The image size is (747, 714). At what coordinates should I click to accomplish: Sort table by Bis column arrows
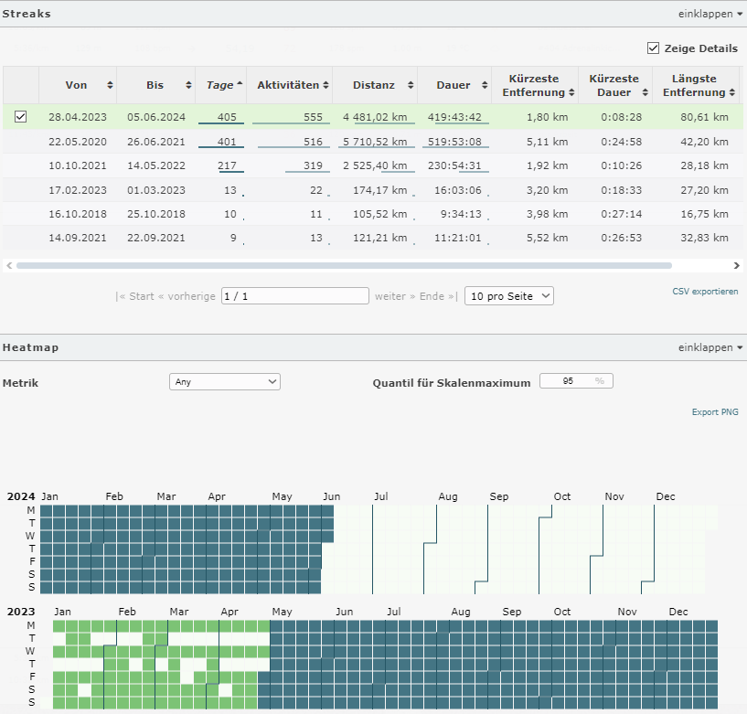[x=188, y=85]
